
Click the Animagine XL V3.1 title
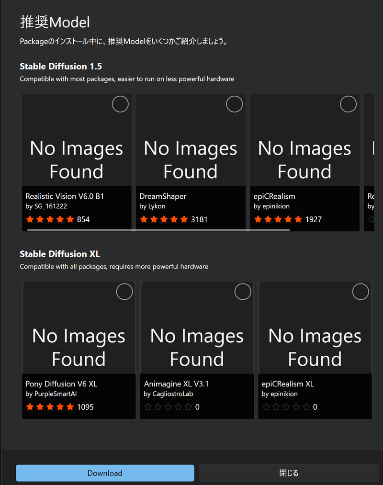click(x=176, y=384)
